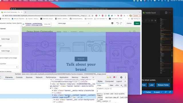The height and width of the screenshot is (103, 183).
Task: Open the DevTools kebab menu
Action: click(125, 77)
